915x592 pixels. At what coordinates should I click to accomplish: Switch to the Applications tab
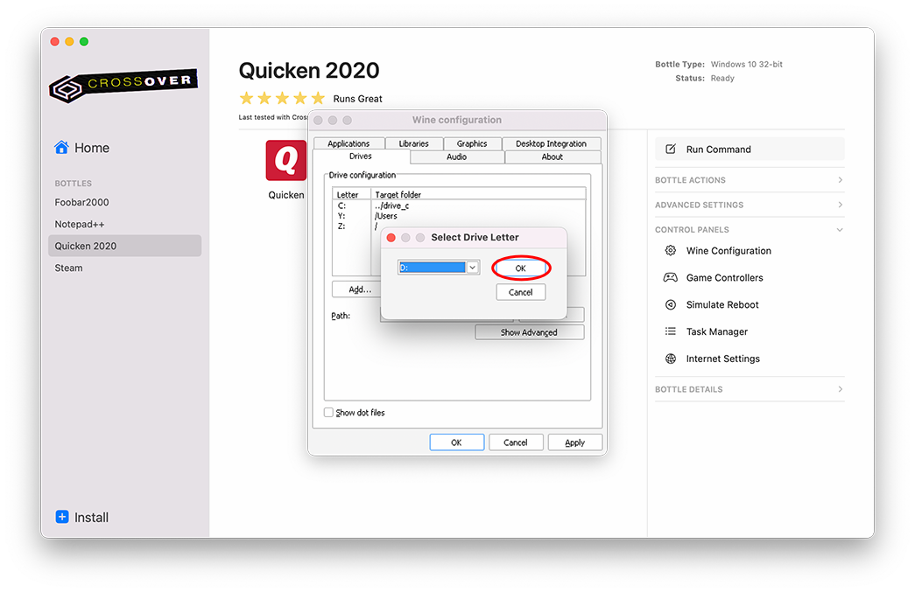tap(348, 143)
